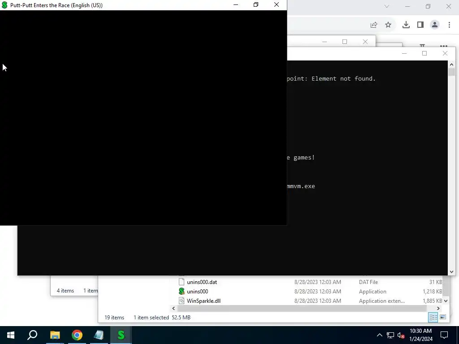459x344 pixels.
Task: Bookmark page with the star icon
Action: [388, 25]
